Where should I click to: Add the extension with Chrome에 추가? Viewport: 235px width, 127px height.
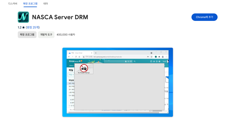click(204, 17)
